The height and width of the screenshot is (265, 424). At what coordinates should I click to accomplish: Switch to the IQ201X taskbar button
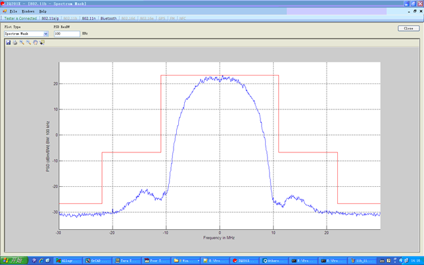click(244, 260)
